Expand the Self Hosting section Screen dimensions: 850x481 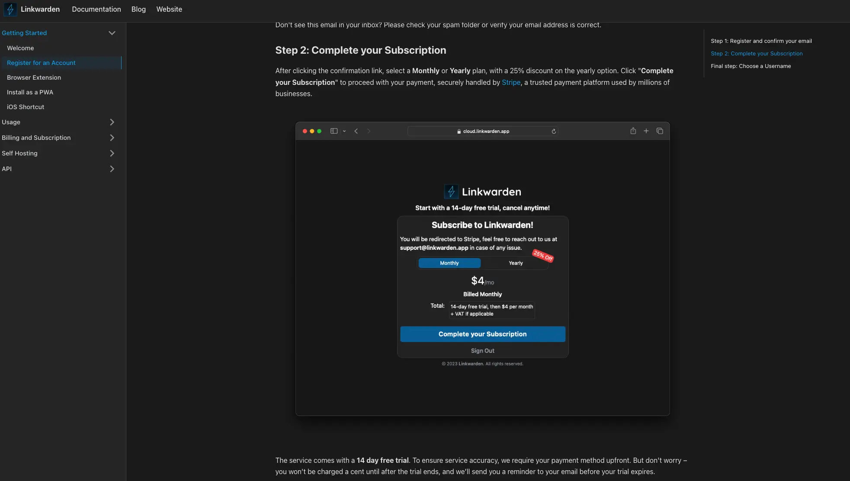112,153
